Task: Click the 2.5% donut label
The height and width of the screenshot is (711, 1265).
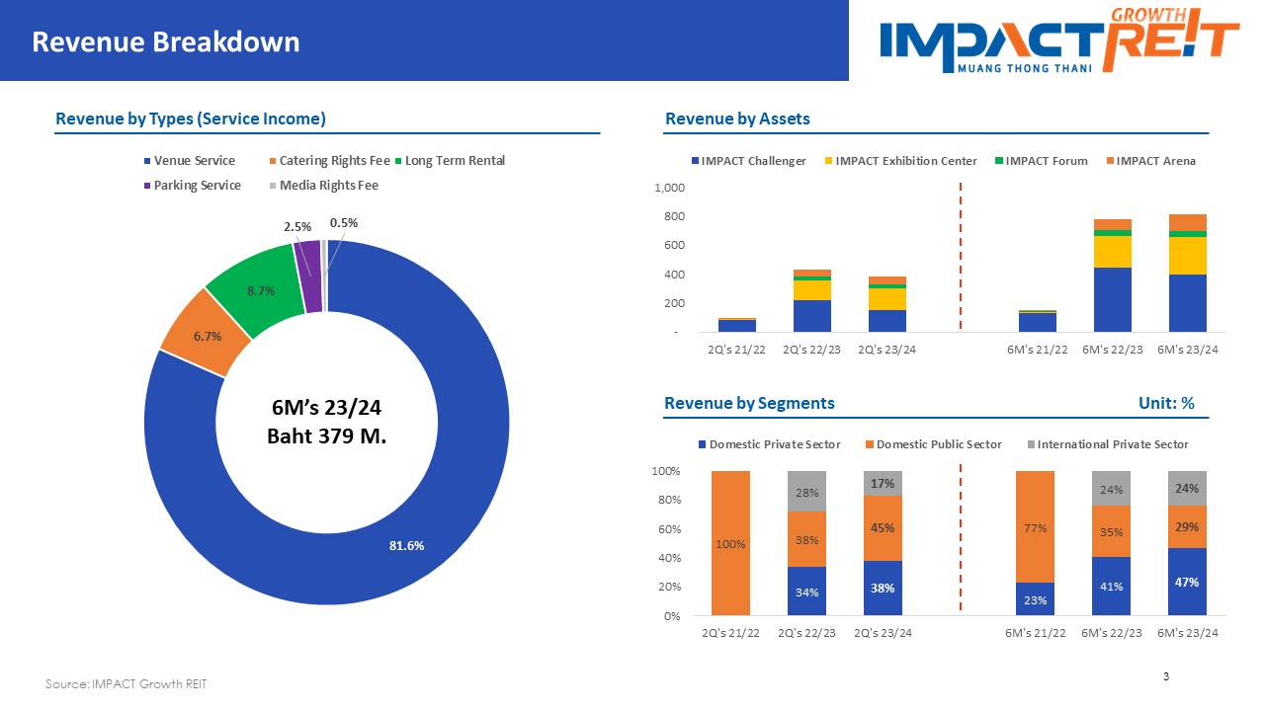Action: coord(298,227)
